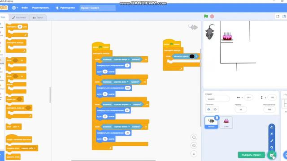The width and height of the screenshot is (287, 161).
Task: Click the zoom out workspace icon
Action: point(194,145)
